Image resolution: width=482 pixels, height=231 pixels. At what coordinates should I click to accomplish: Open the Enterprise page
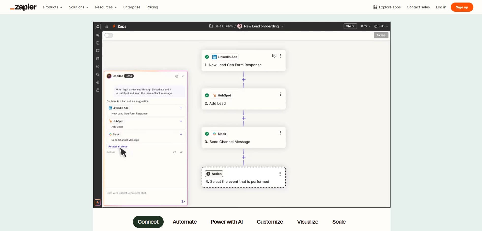coord(132,7)
